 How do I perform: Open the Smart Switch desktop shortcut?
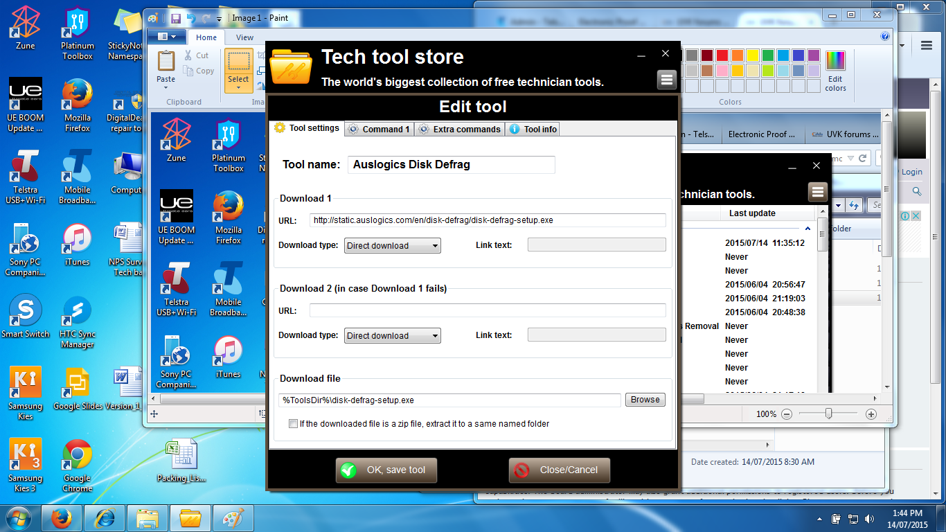[26, 317]
